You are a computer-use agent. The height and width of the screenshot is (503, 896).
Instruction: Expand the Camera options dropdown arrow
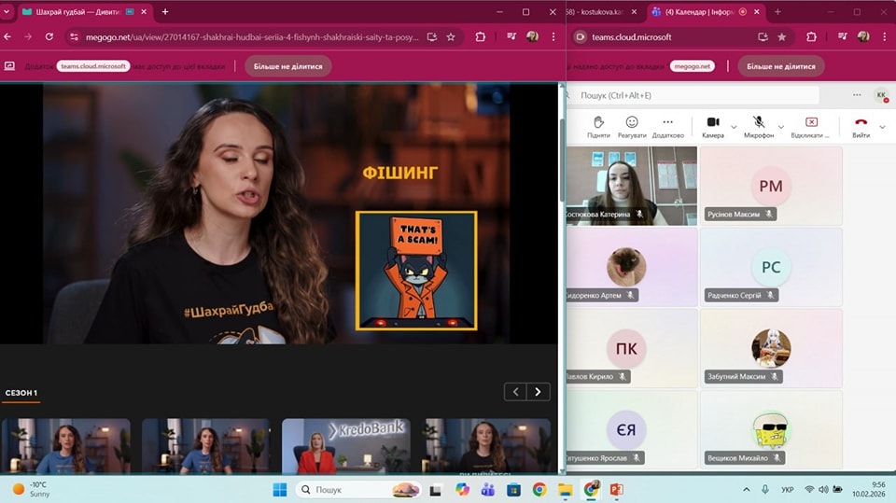pos(734,127)
